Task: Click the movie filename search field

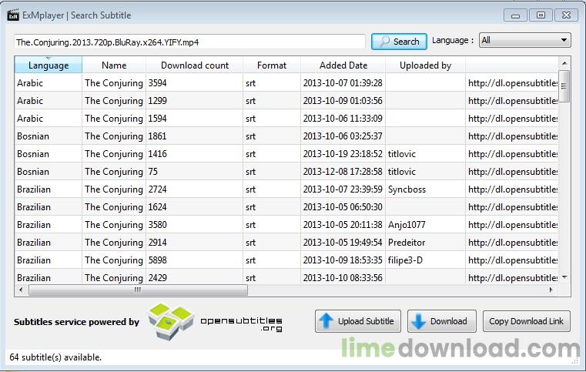Action: click(190, 42)
